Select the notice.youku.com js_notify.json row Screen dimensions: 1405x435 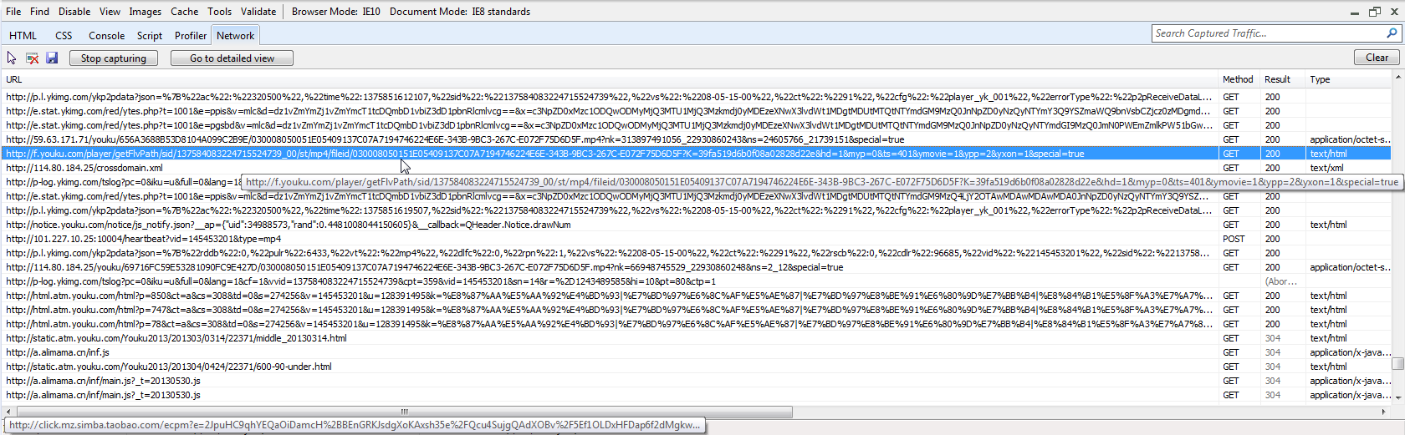[696, 225]
